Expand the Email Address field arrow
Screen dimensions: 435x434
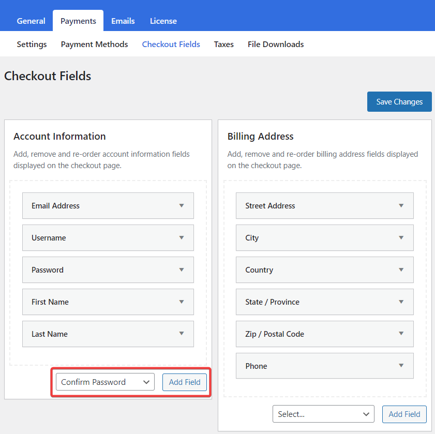pyautogui.click(x=182, y=206)
